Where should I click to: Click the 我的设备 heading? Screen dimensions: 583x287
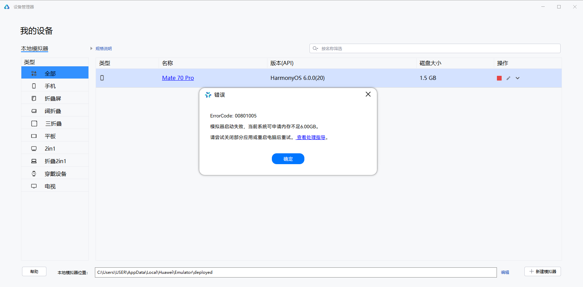click(37, 31)
